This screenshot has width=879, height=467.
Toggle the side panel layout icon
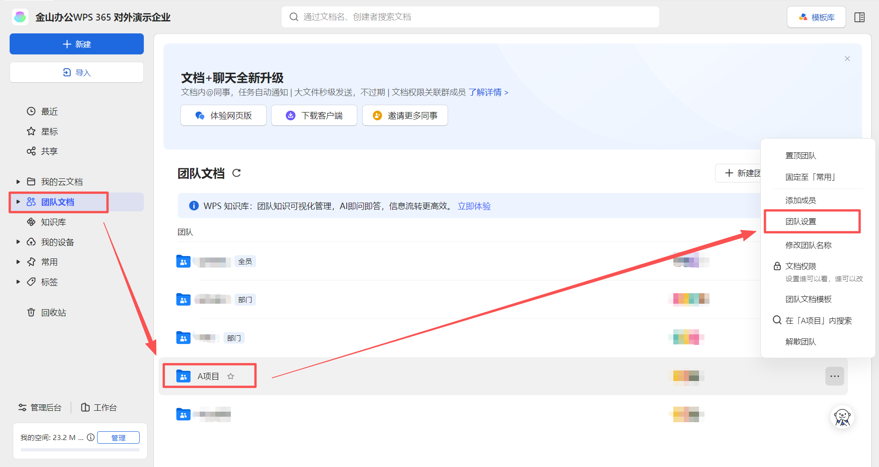(x=859, y=17)
